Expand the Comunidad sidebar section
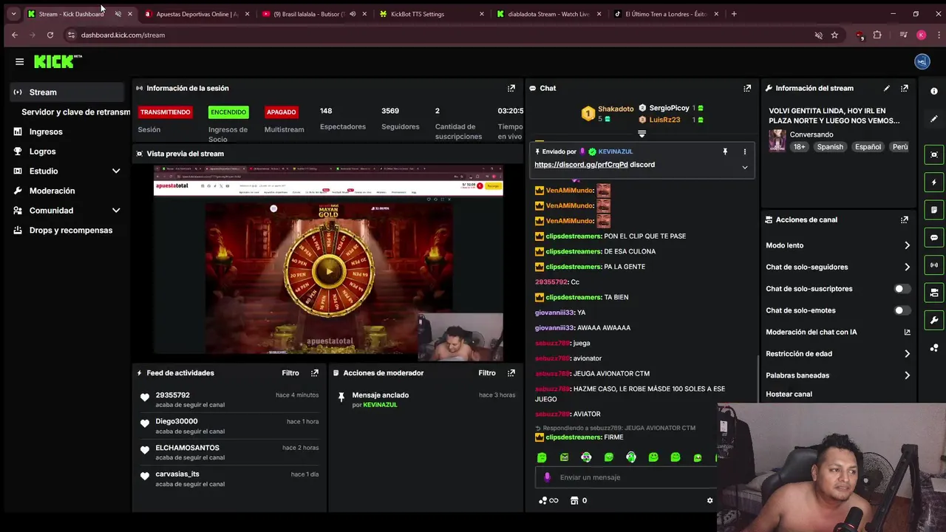Screen dimensions: 946x532 116,211
